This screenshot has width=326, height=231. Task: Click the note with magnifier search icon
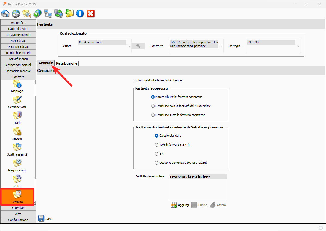point(27,13)
